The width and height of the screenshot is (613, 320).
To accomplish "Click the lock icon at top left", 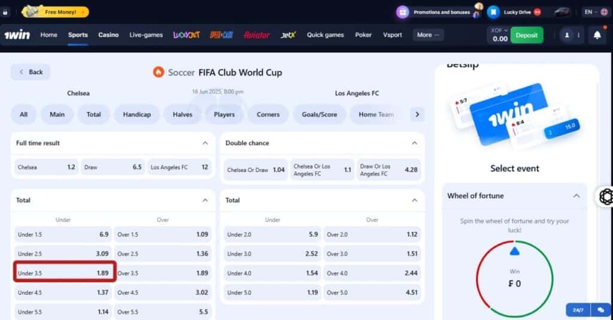I will click(5, 12).
